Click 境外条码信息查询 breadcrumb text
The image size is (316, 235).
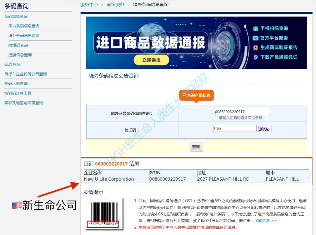(151, 5)
